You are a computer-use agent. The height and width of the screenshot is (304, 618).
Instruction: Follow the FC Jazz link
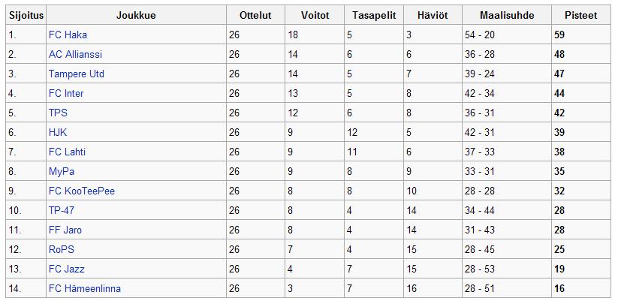[x=67, y=269]
